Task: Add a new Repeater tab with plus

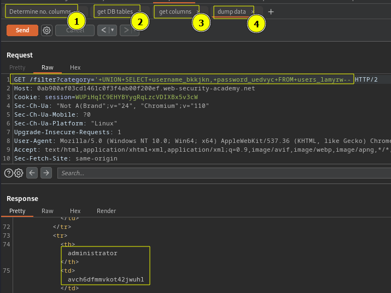Action: [271, 12]
